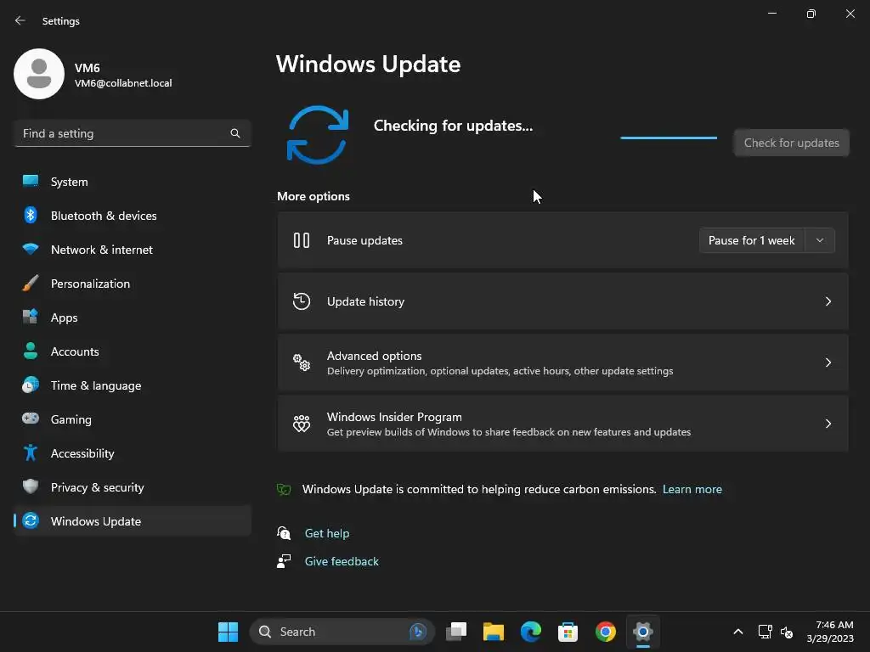Image resolution: width=870 pixels, height=652 pixels.
Task: Open Privacy & security settings
Action: (132, 487)
